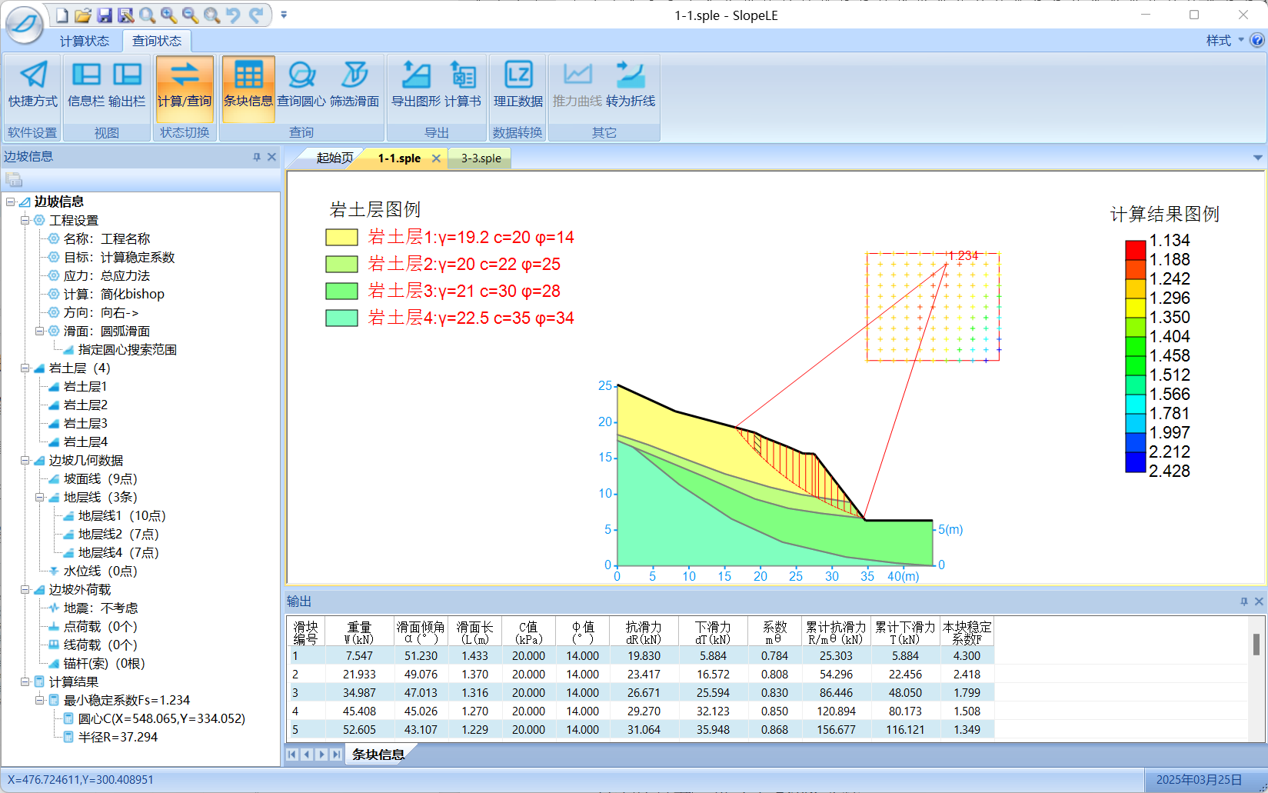Image resolution: width=1268 pixels, height=793 pixels.
Task: Click the 理正数据 conversion icon
Action: click(518, 85)
